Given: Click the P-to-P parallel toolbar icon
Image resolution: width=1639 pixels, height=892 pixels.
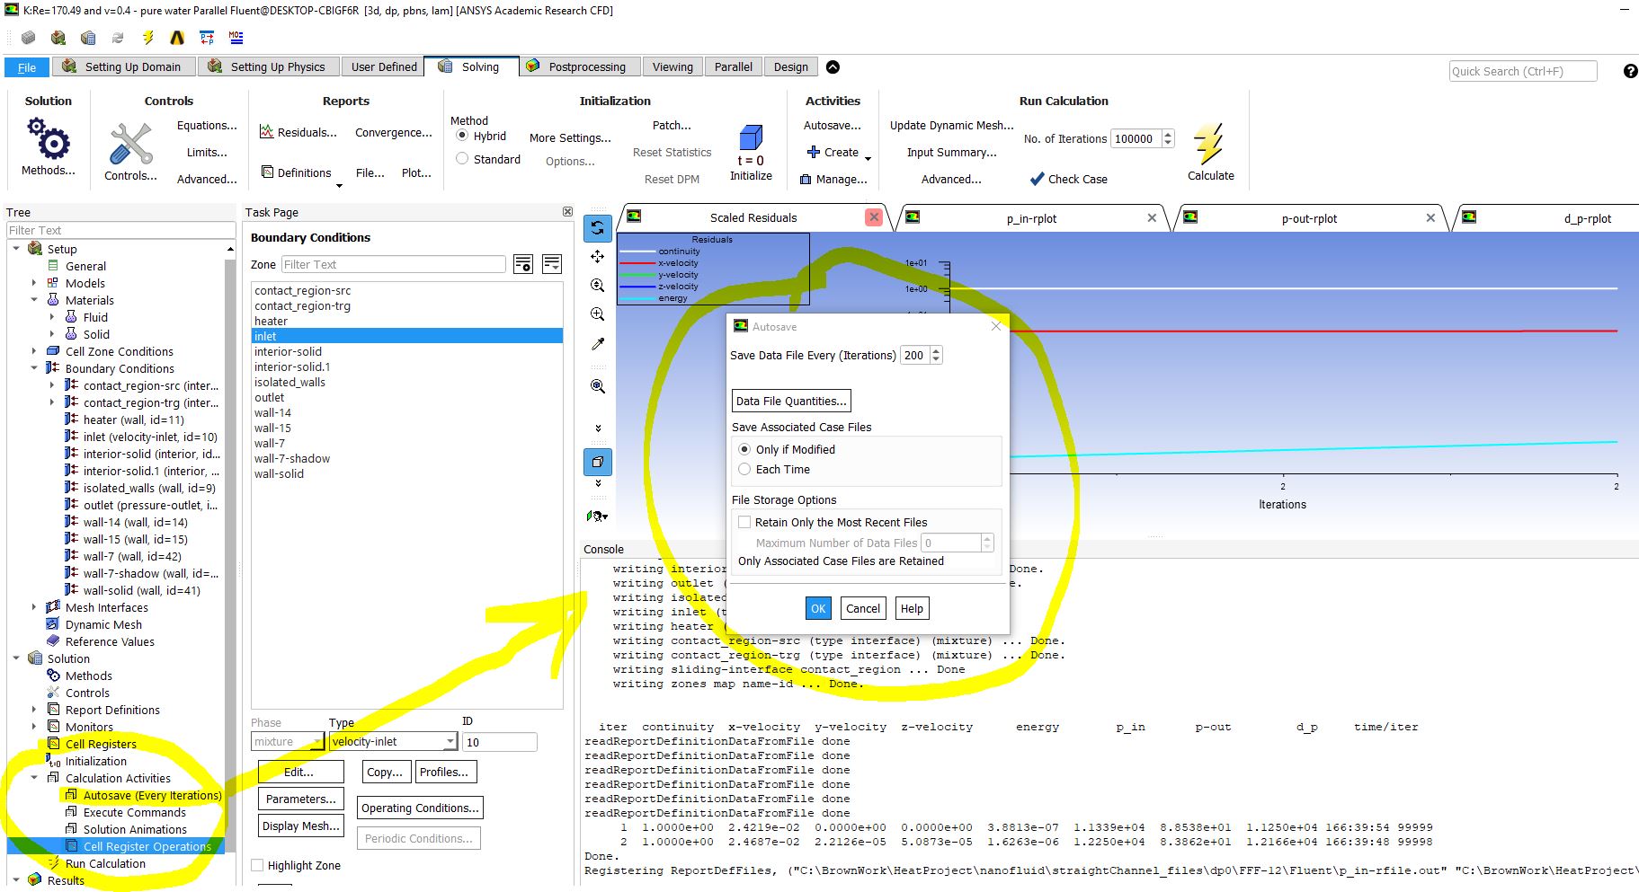Looking at the screenshot, I should [207, 38].
